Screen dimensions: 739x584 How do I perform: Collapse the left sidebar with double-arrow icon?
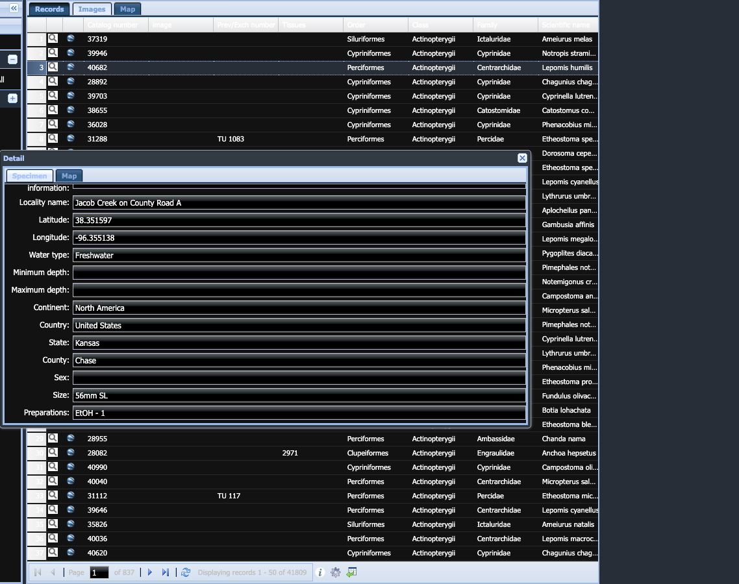(14, 8)
